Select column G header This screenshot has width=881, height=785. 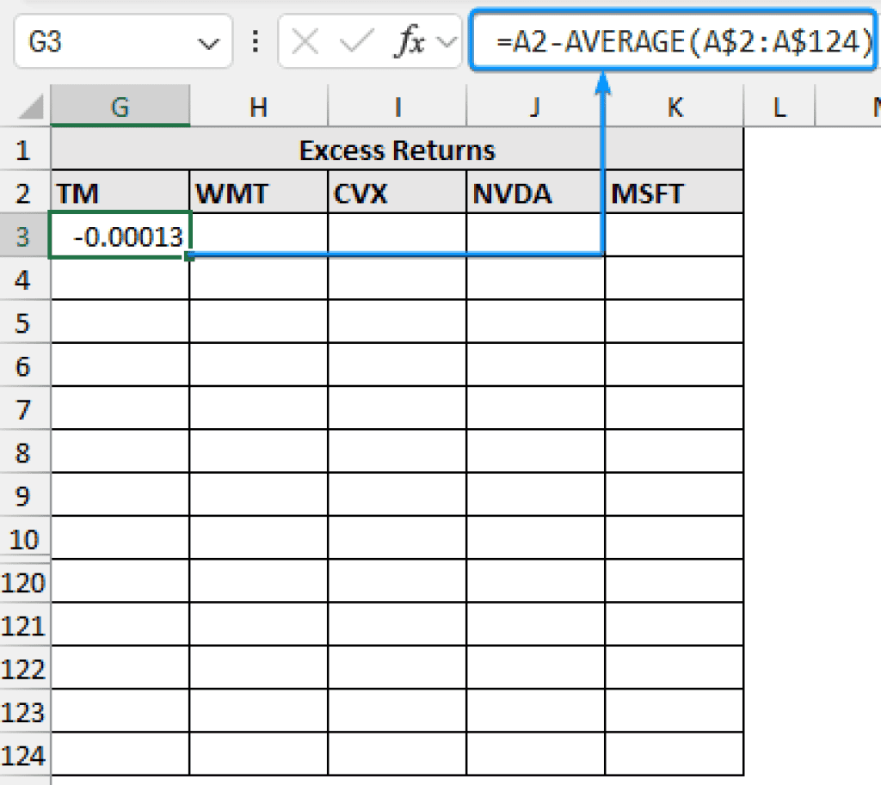click(120, 107)
